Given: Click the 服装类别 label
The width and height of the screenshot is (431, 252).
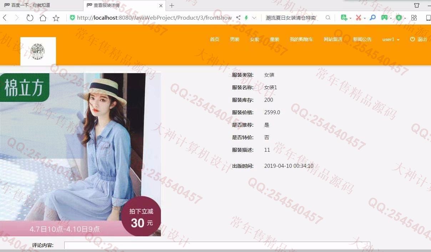Looking at the screenshot, I should point(243,75).
